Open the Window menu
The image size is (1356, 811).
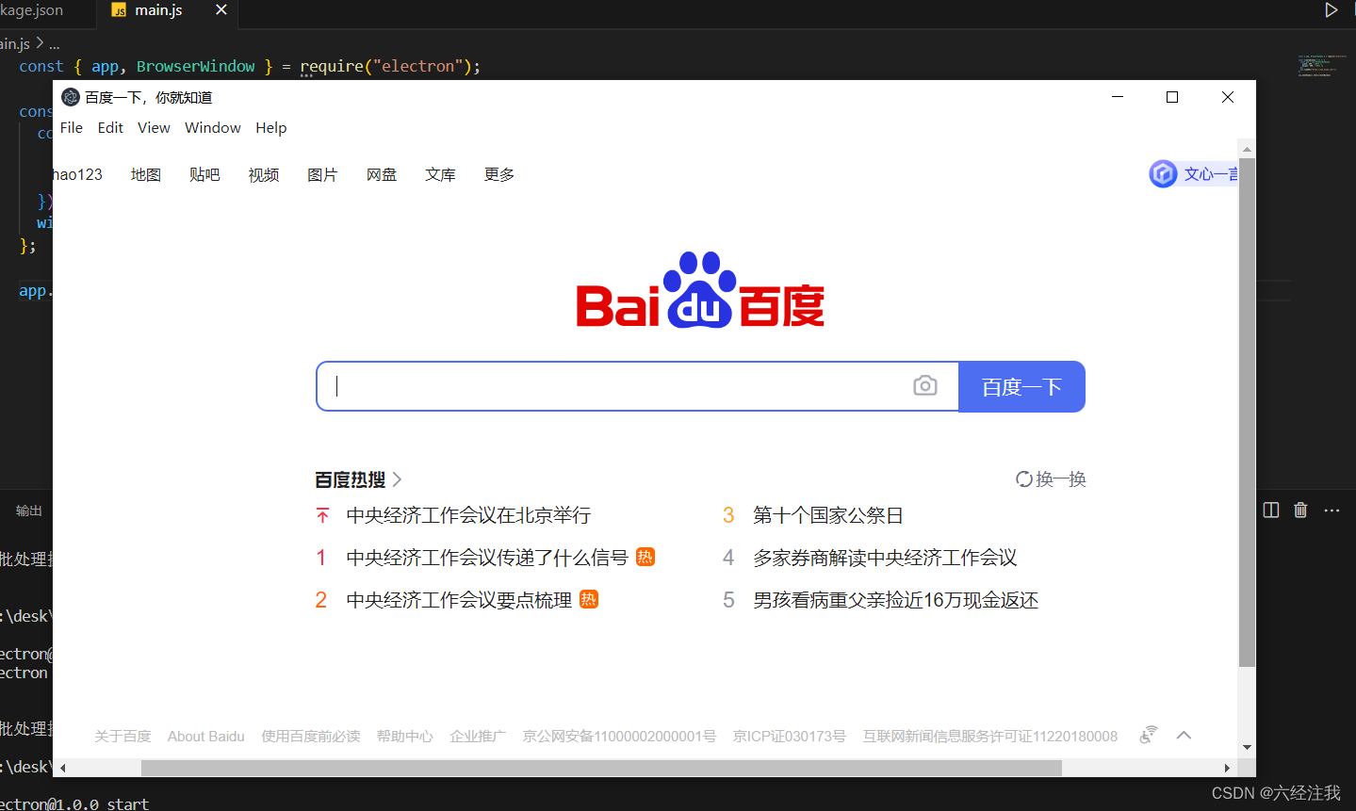pos(213,128)
